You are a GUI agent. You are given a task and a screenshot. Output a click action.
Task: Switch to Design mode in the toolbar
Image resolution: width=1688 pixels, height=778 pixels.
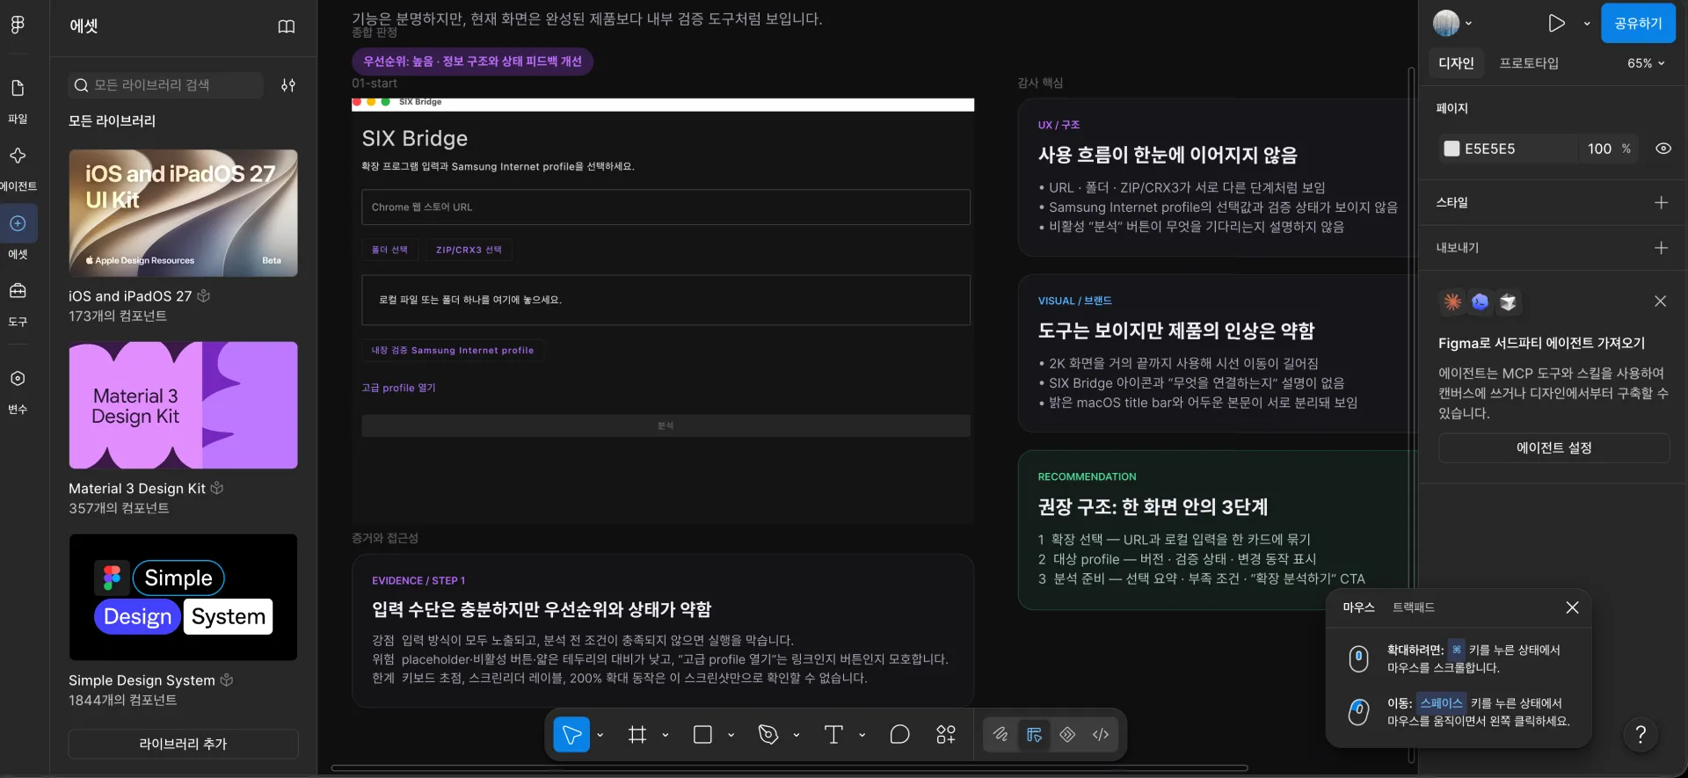pyautogui.click(x=1034, y=735)
